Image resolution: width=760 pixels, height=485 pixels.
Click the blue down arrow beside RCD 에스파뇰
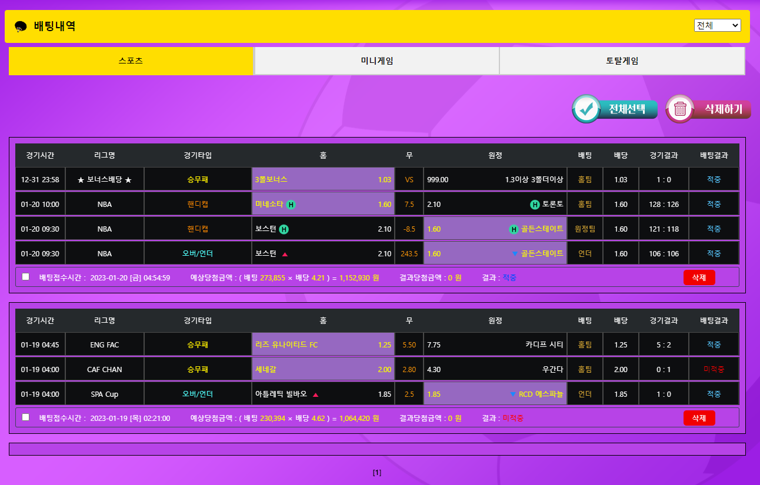[x=514, y=394]
